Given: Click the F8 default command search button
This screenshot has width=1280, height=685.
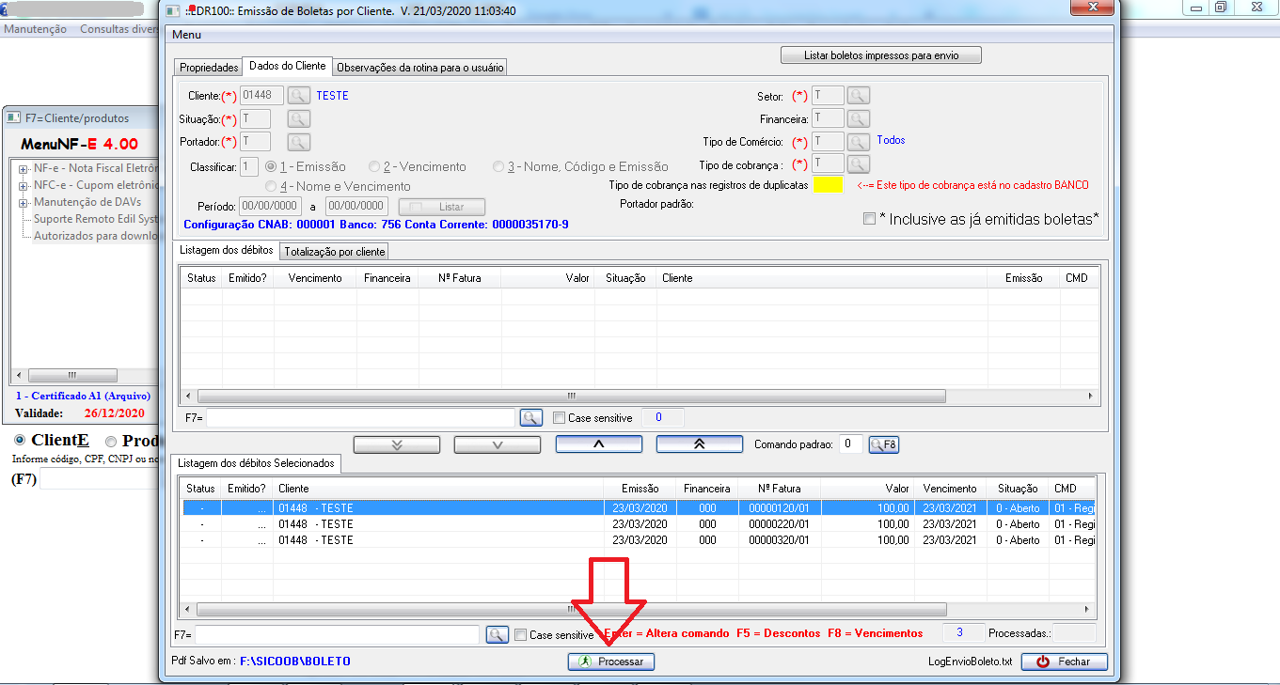Looking at the screenshot, I should [883, 444].
